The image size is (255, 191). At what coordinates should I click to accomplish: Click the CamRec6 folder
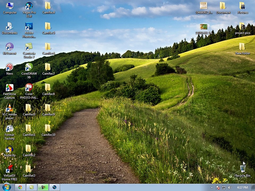coord(48,49)
